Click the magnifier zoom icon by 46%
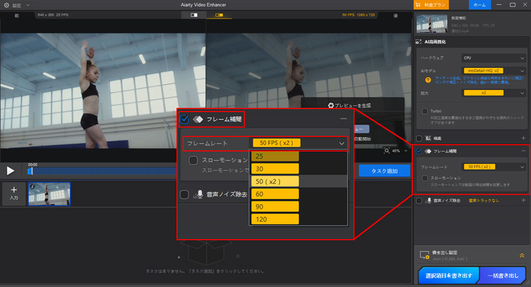Viewport: 531px width, 287px height. (387, 151)
